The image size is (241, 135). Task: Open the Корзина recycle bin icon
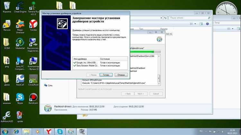coord(6,7)
